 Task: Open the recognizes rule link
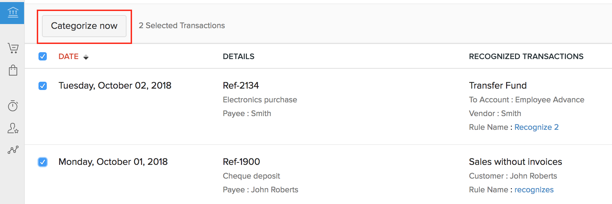click(x=534, y=190)
